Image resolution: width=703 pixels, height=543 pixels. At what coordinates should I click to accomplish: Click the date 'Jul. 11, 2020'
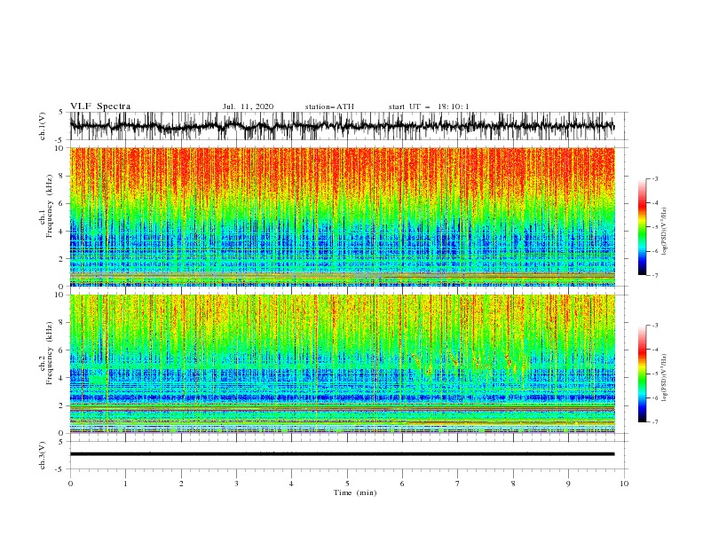pyautogui.click(x=248, y=106)
